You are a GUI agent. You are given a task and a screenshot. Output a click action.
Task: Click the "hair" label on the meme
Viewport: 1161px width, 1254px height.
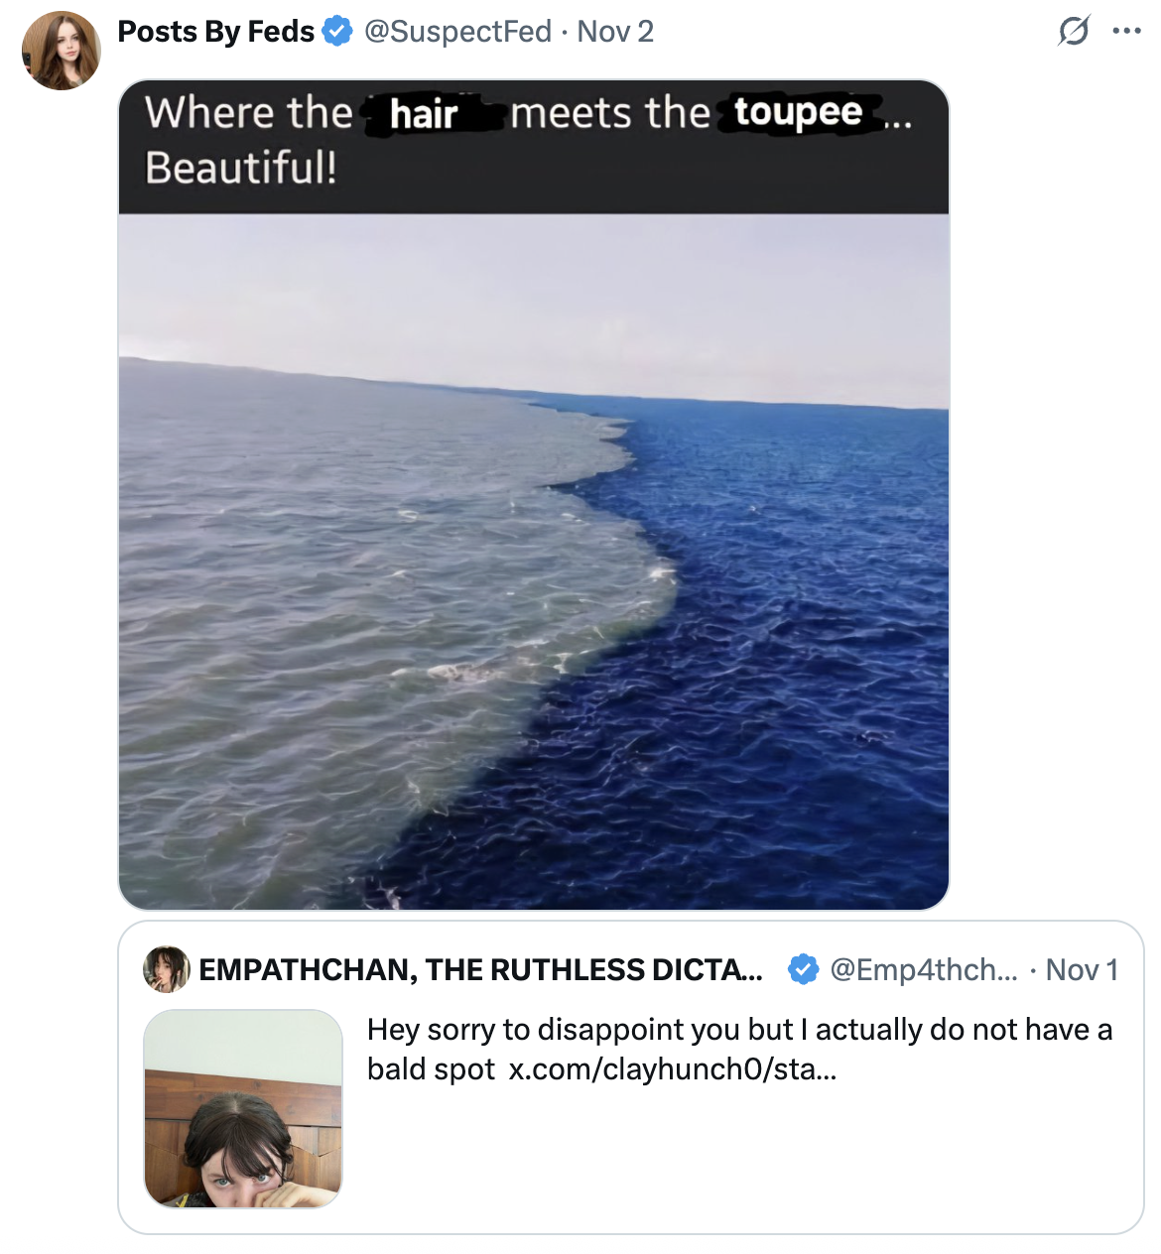click(424, 114)
